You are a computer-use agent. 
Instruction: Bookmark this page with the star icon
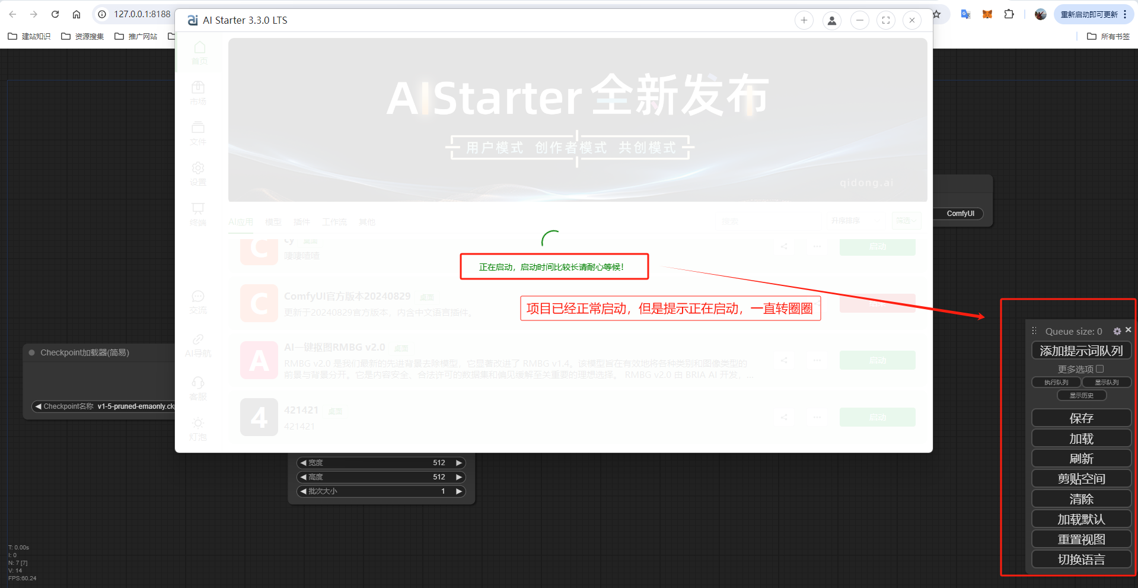coord(937,14)
